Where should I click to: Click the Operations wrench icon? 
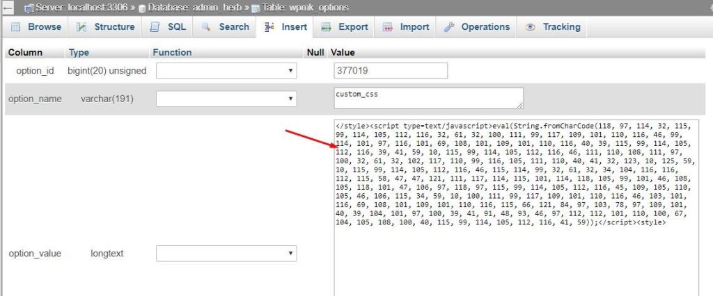point(449,27)
